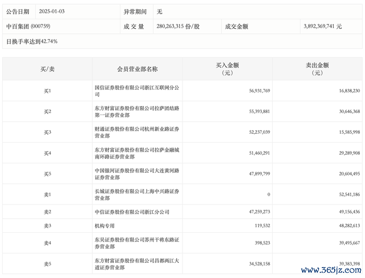
Task: Select trading volume 280,263,315 份/股
Action: pyautogui.click(x=178, y=26)
